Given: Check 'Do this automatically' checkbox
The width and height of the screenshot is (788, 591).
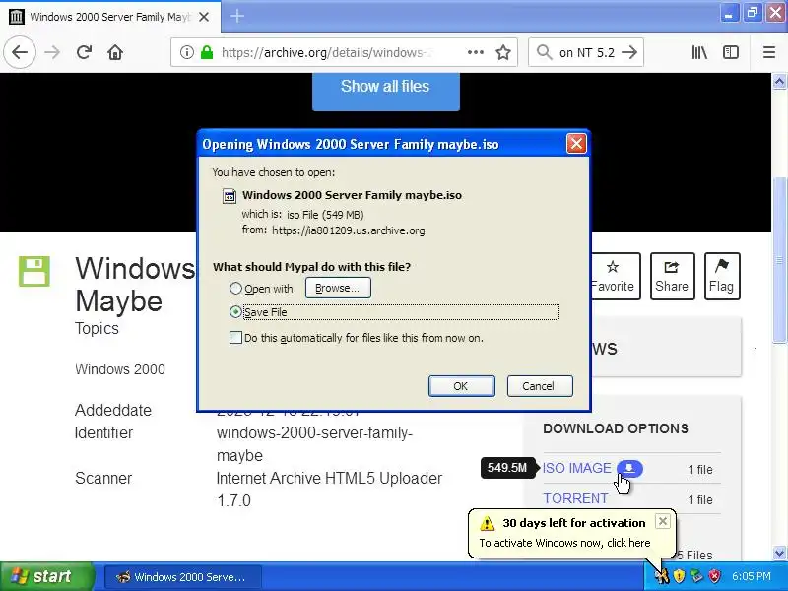Looking at the screenshot, I should click(x=235, y=337).
